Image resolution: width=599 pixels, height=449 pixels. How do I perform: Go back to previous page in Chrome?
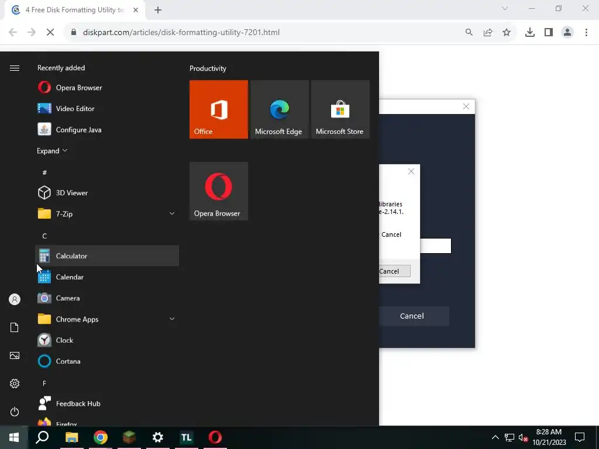[x=13, y=33]
